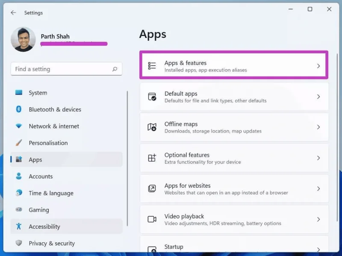The image size is (342, 256).
Task: Maximize the Settings window
Action: pos(310,9)
